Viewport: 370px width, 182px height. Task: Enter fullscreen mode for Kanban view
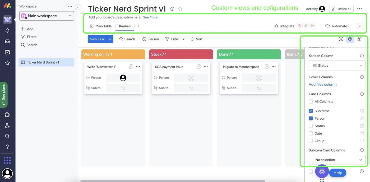(341, 39)
